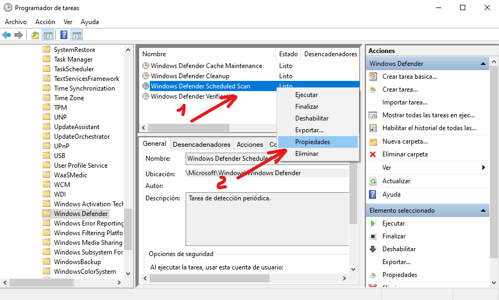Choose Deshabilitar in the context menu

(x=318, y=118)
